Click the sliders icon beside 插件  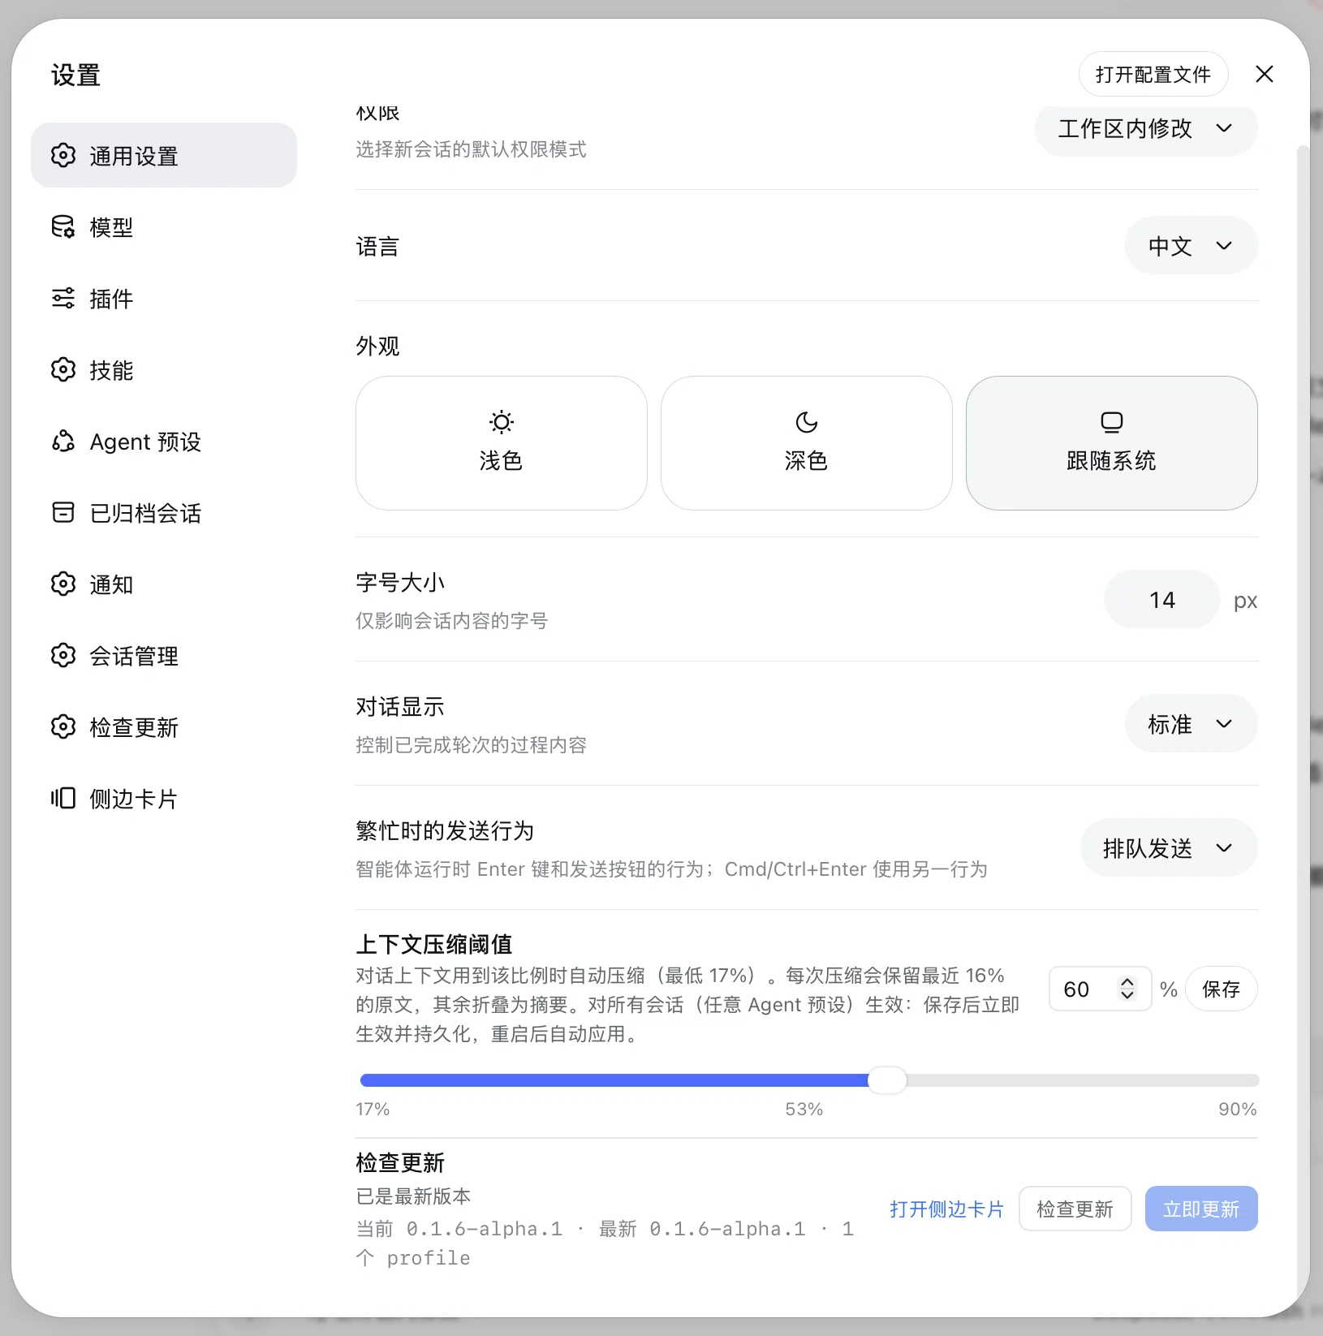click(x=63, y=298)
